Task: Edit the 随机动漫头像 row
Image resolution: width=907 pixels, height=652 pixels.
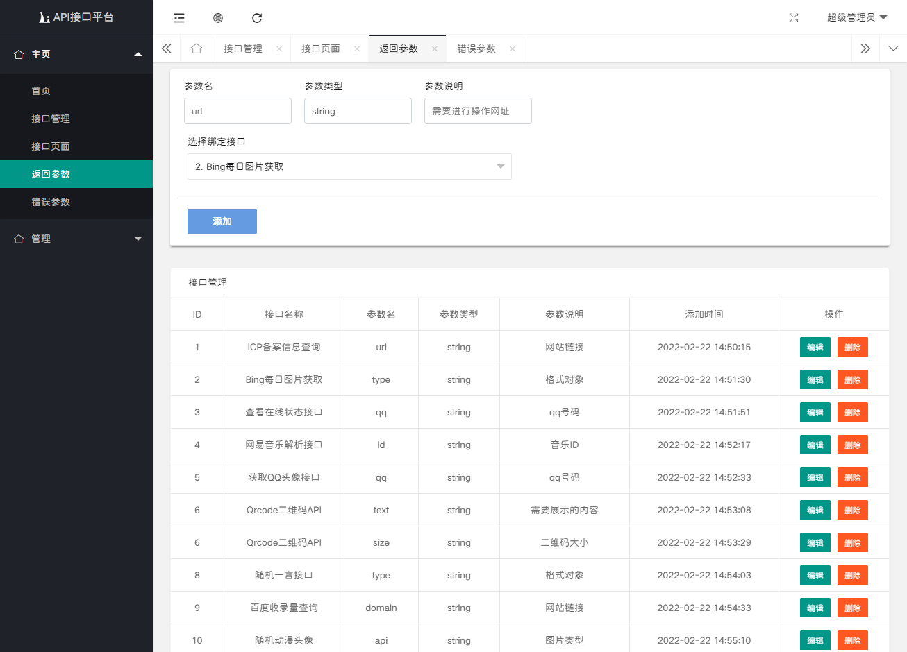Action: [815, 641]
